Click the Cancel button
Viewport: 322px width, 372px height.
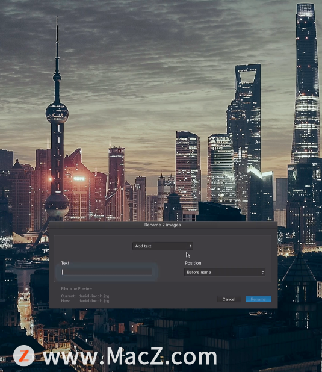[229, 299]
